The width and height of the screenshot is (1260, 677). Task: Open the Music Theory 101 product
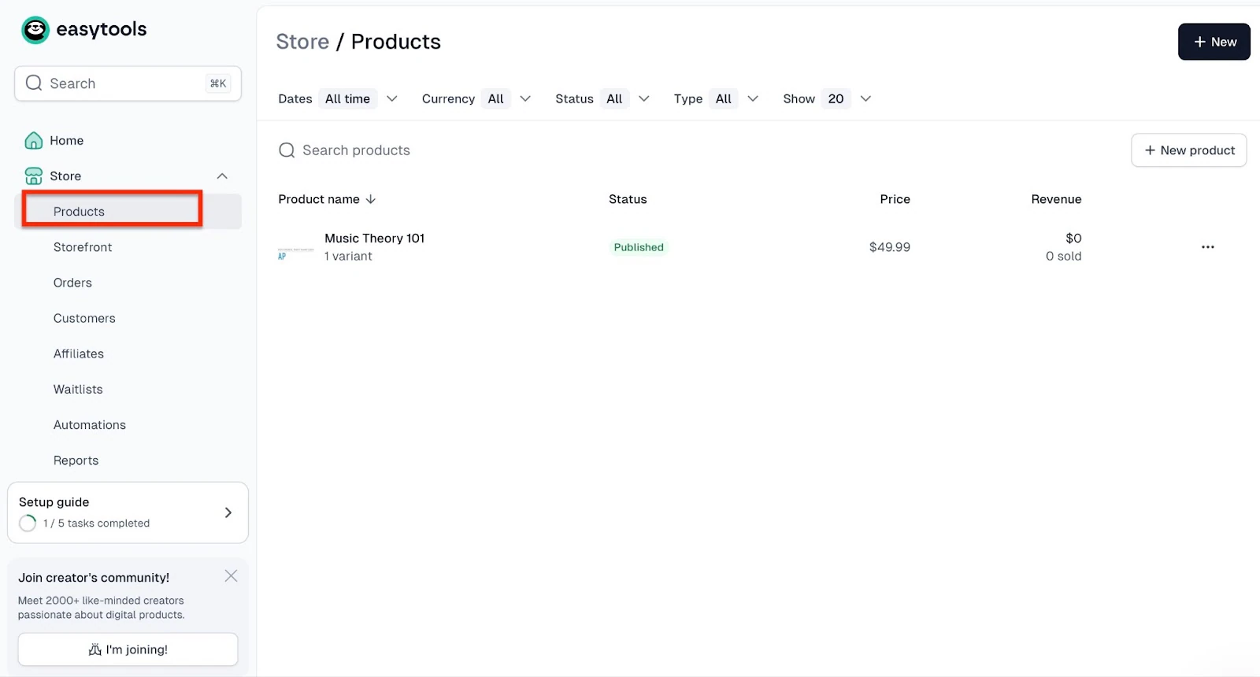374,238
